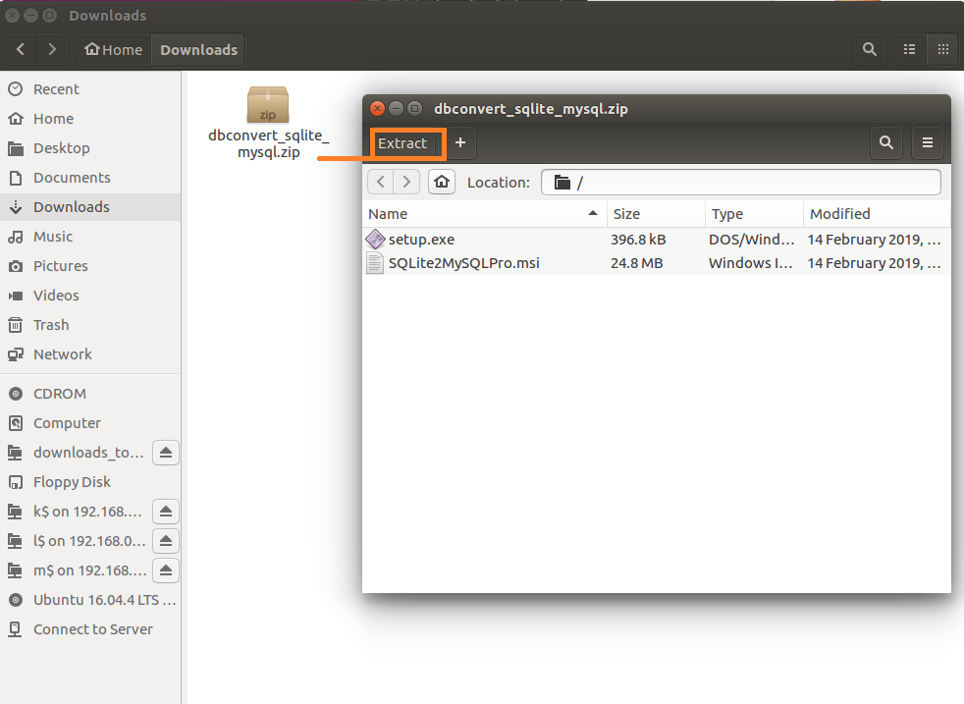The height and width of the screenshot is (704, 964).
Task: Open Computer in sidebar
Action: (90, 423)
